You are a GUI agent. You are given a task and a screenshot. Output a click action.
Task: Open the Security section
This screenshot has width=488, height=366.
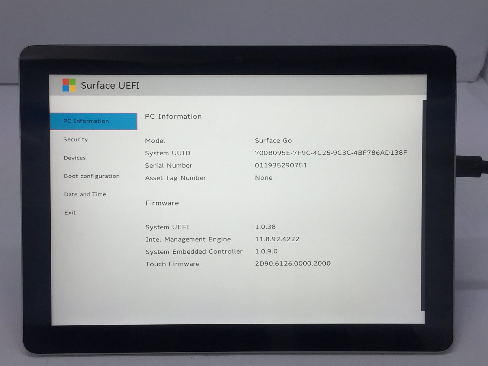point(76,139)
